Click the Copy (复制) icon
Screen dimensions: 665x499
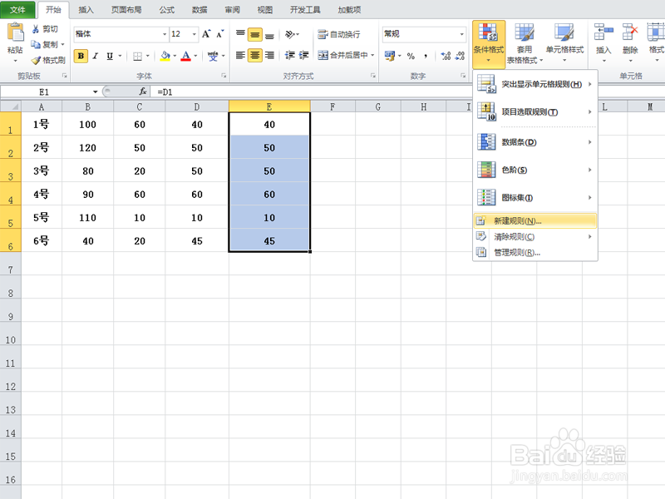36,44
